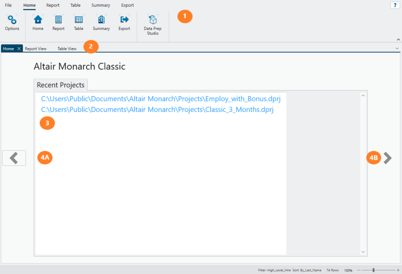Switch to Report View tab

coord(36,49)
